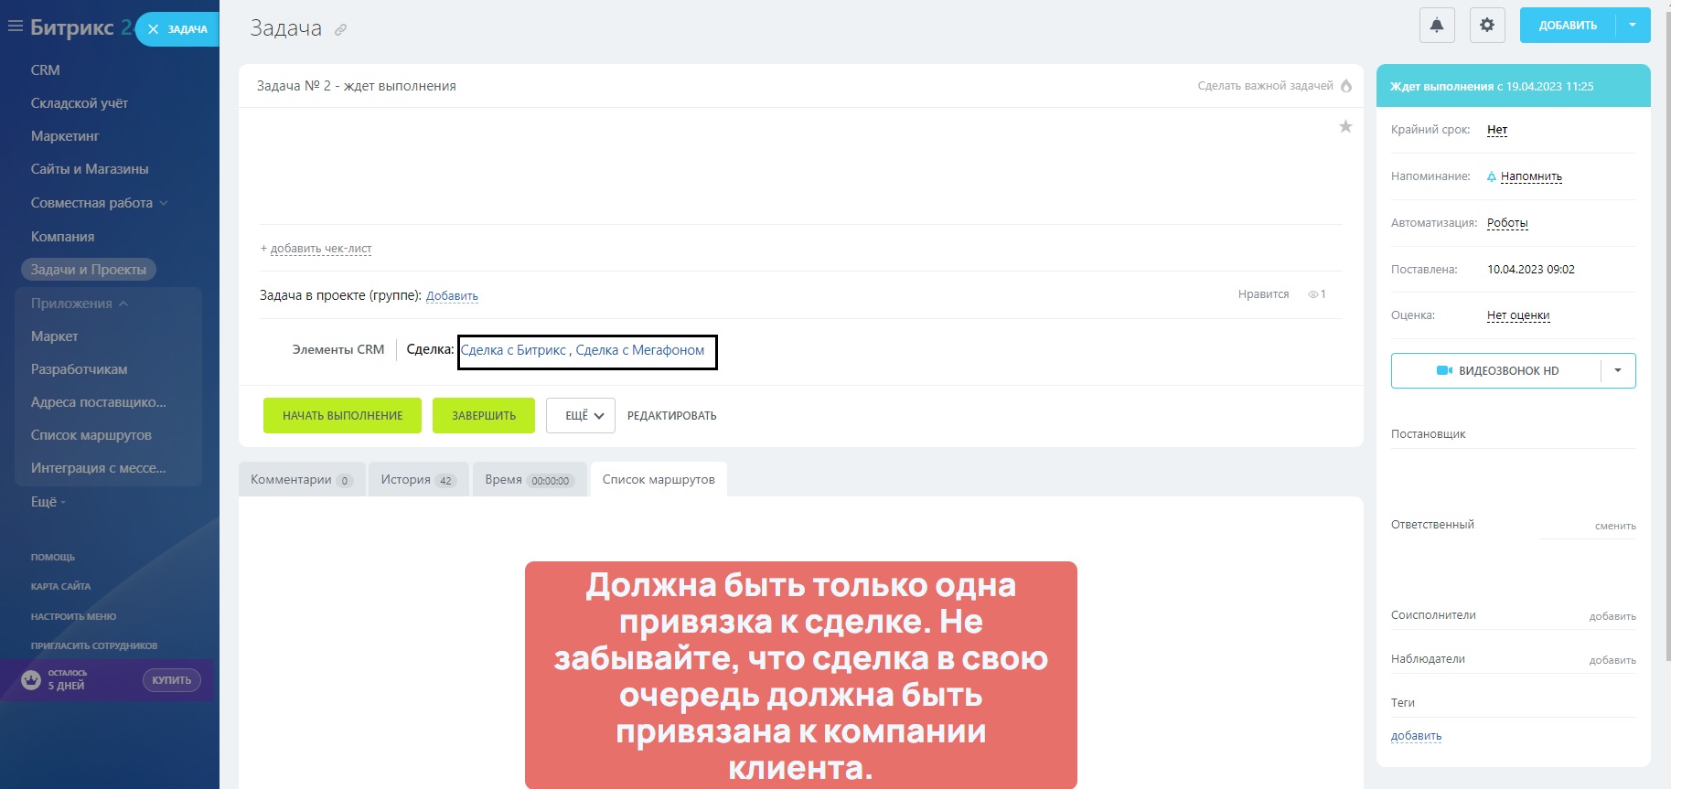Add task to favorites with star icon
The width and height of the screenshot is (1703, 789).
pos(1345,126)
